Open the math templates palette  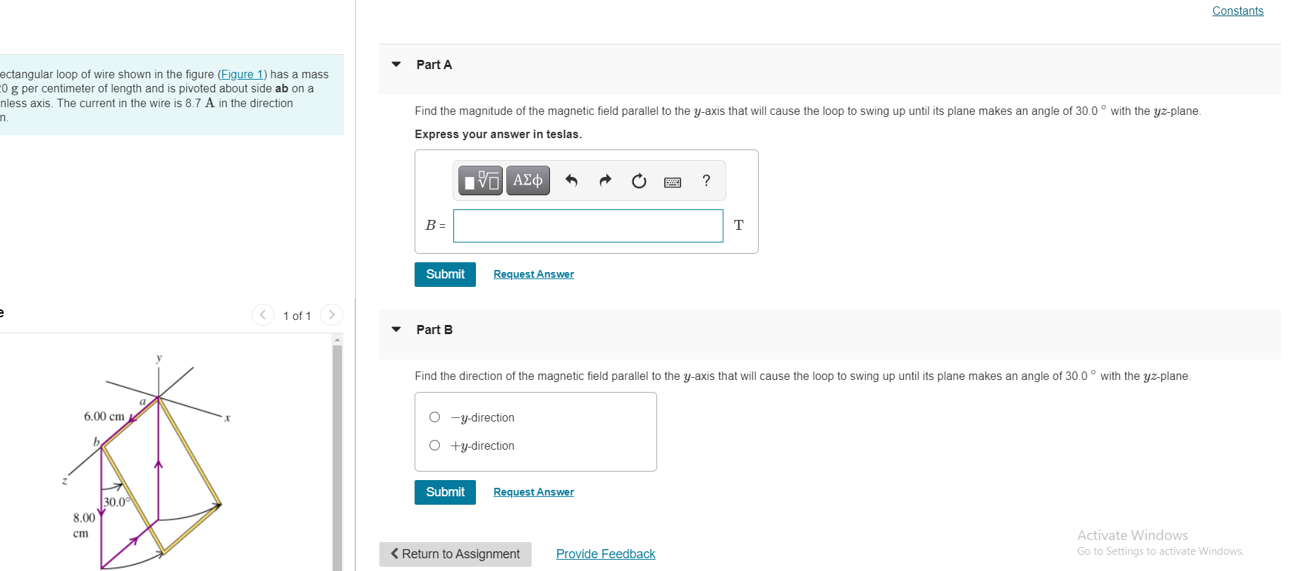pyautogui.click(x=480, y=180)
